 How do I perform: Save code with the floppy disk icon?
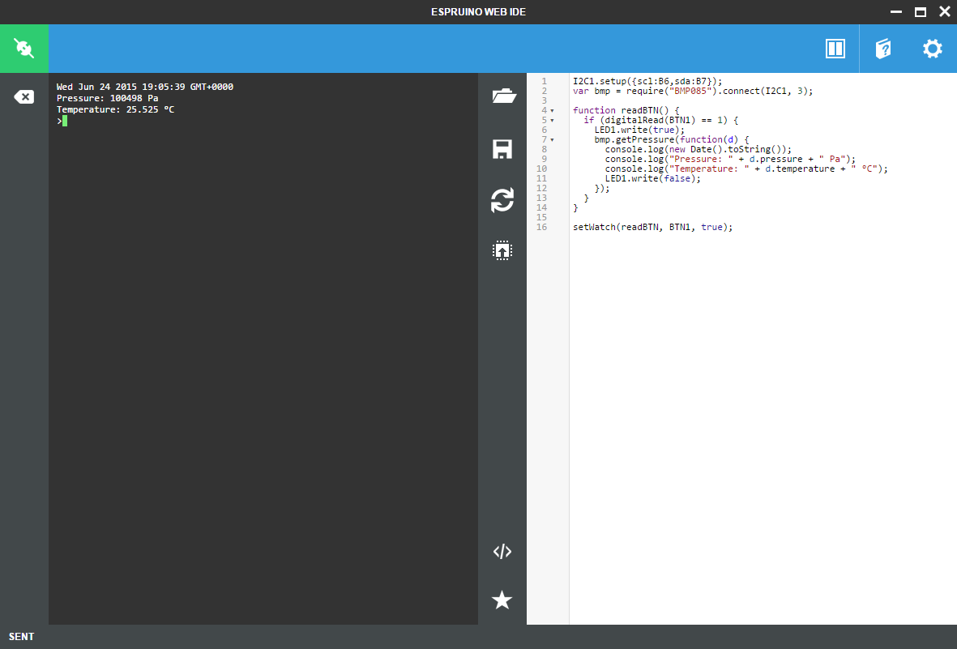502,149
